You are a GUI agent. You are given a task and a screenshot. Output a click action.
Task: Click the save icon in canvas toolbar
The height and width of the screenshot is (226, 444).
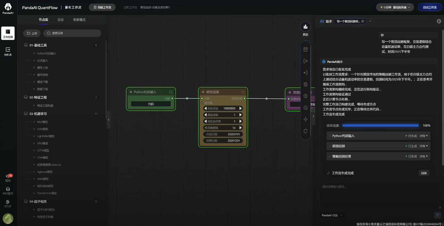coord(306,49)
